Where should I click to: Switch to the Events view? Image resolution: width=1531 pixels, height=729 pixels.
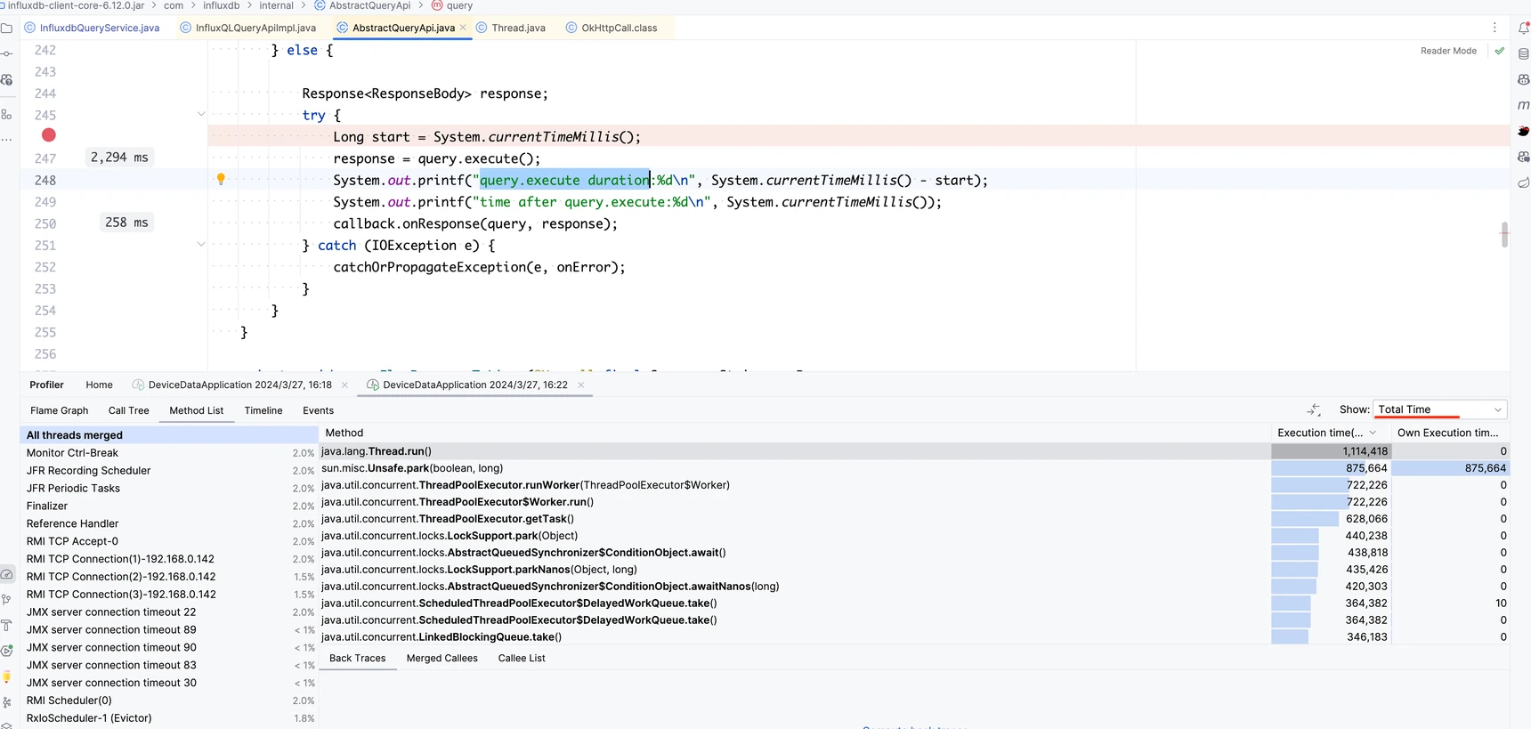tap(318, 410)
